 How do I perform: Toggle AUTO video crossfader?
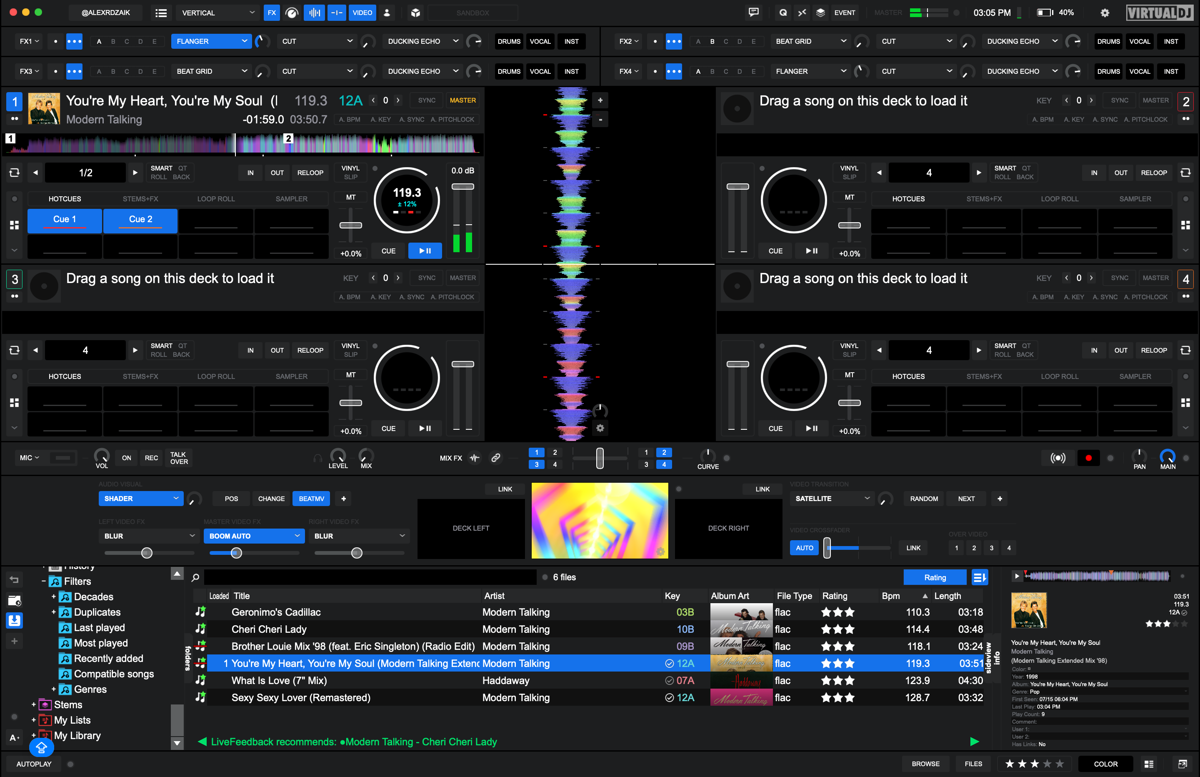point(804,547)
